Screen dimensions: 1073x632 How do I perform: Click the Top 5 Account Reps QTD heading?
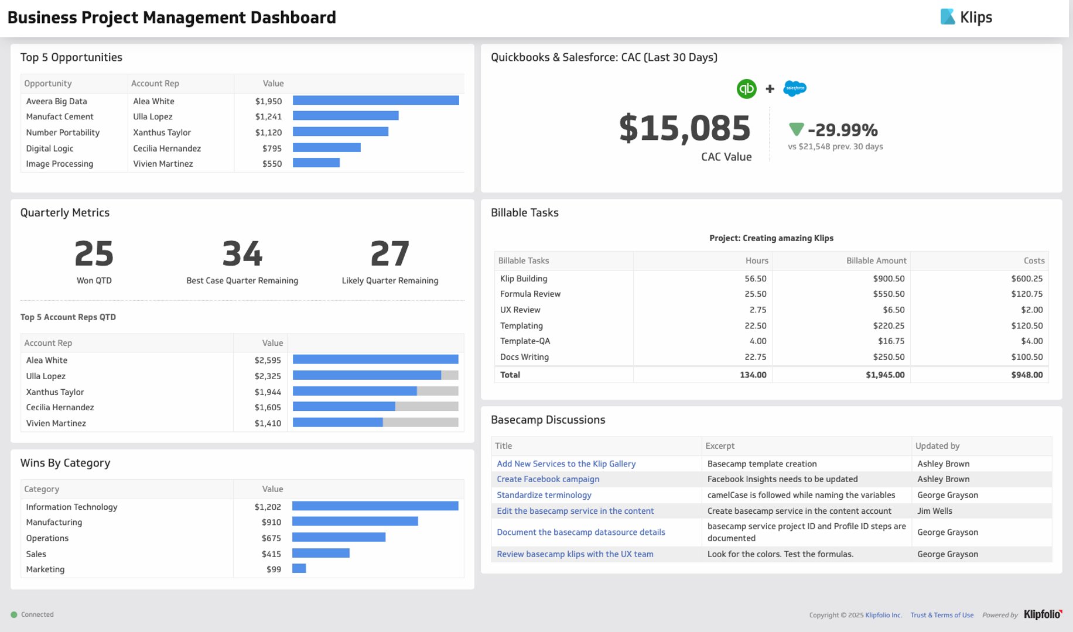click(x=68, y=317)
